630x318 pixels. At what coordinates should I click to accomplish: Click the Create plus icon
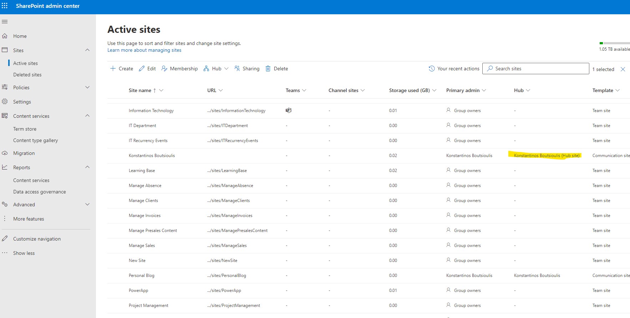coord(113,68)
